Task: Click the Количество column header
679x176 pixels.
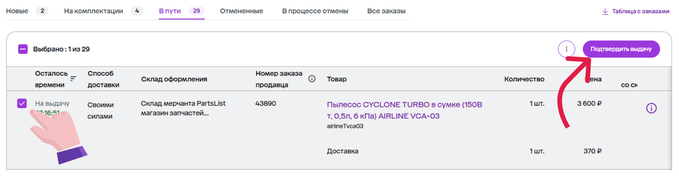Action: 524,79
